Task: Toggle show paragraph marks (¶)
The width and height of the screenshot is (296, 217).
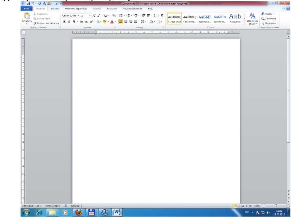Action: pyautogui.click(x=162, y=16)
